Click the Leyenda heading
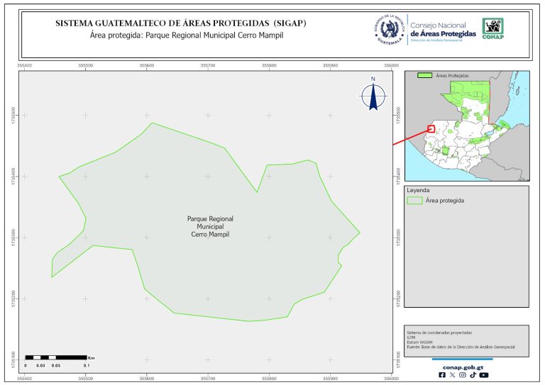 [x=418, y=190]
